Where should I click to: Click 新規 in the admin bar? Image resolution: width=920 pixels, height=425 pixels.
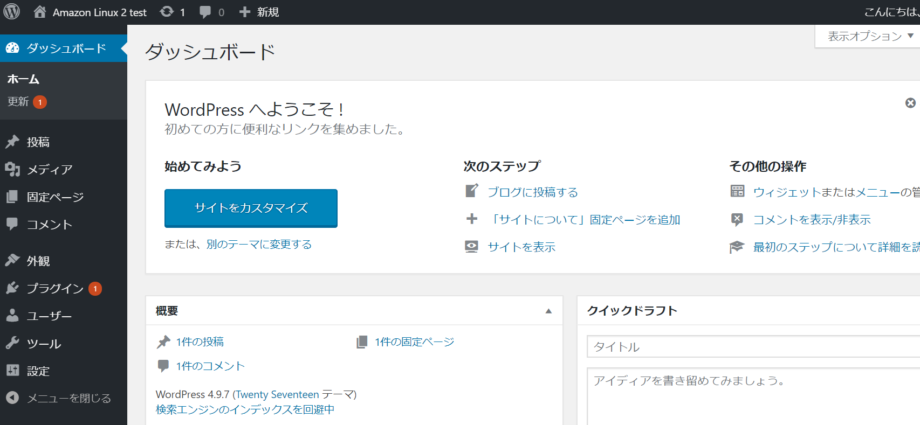tap(268, 12)
